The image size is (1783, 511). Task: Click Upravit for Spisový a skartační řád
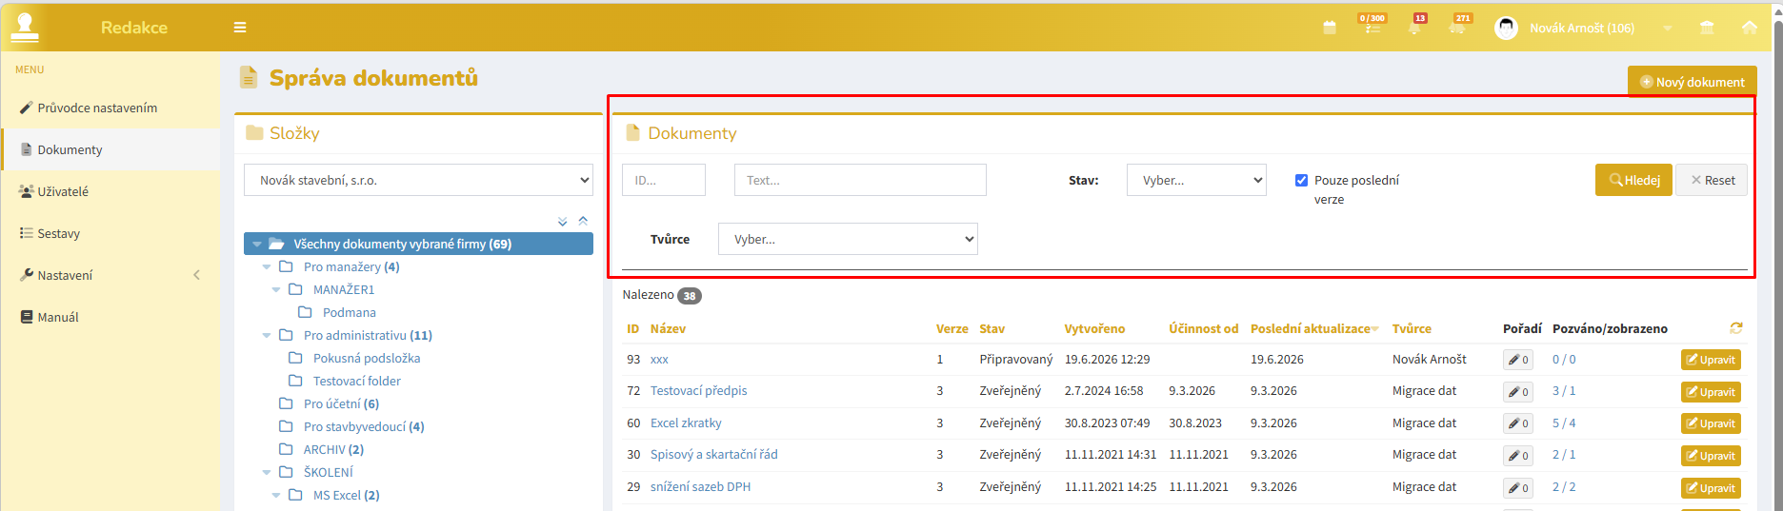click(1711, 456)
